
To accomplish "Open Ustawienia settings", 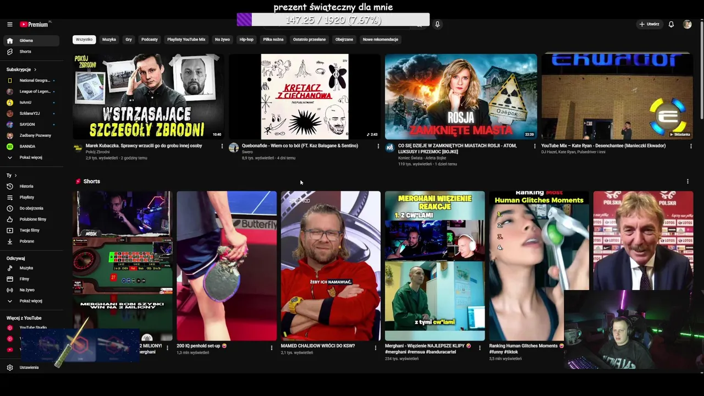I will (32, 367).
